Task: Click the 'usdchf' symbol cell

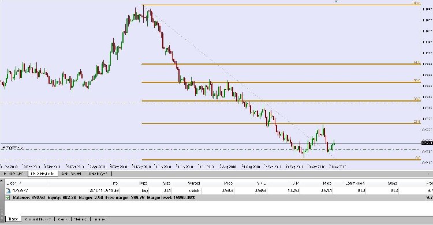Action: (x=195, y=190)
